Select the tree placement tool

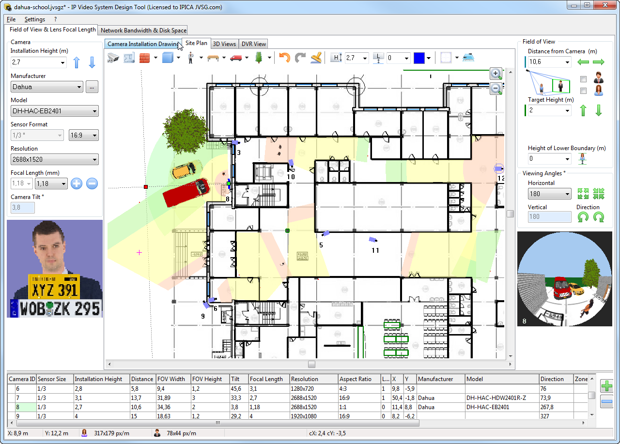click(260, 58)
